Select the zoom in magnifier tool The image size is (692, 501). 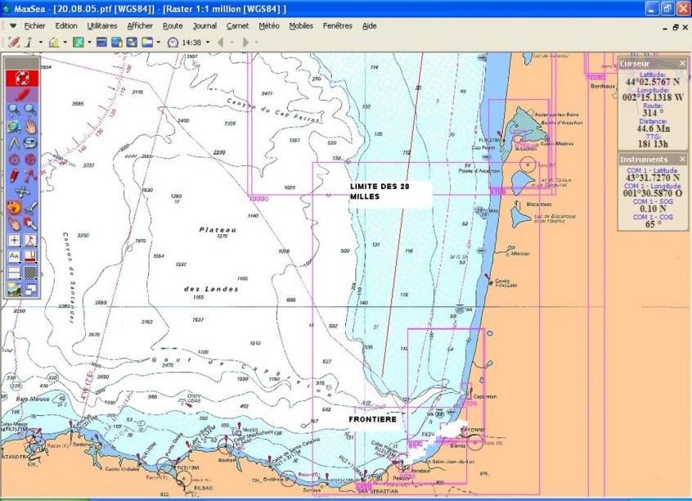(x=14, y=110)
